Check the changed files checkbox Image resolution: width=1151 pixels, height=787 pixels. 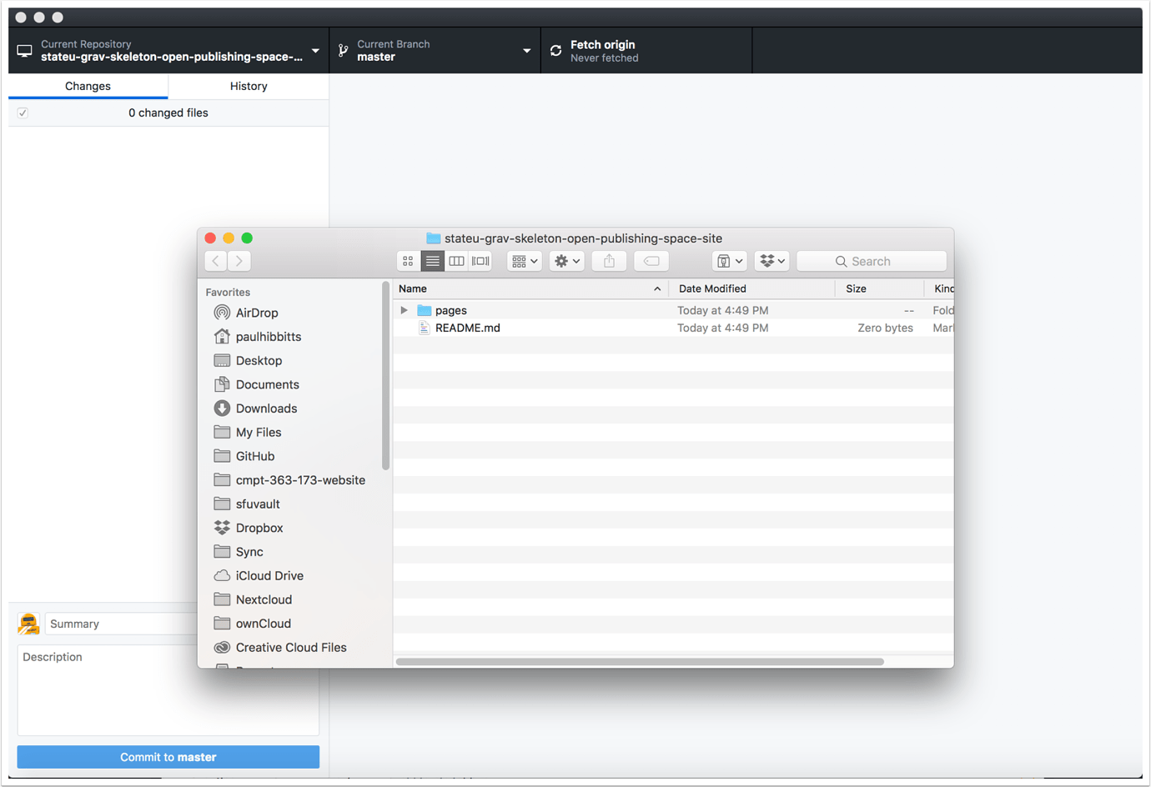click(22, 113)
